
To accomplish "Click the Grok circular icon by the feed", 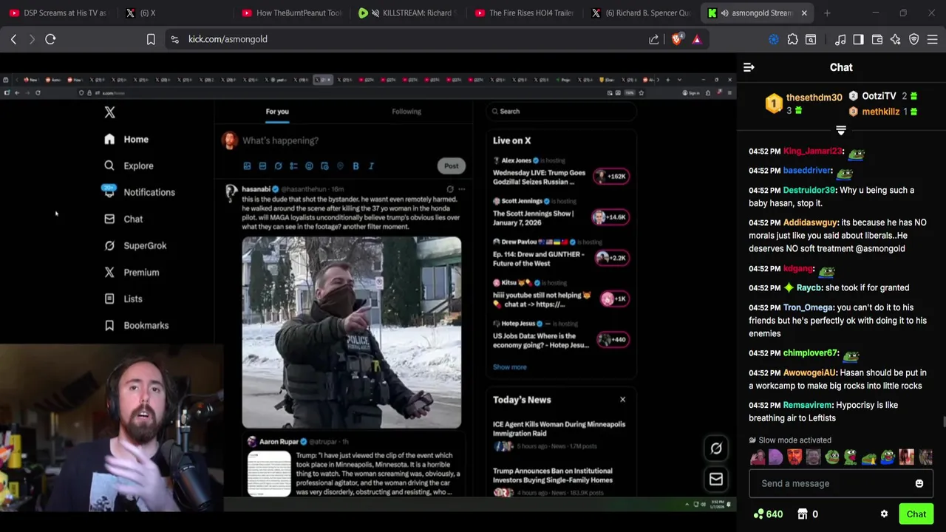I will click(716, 449).
